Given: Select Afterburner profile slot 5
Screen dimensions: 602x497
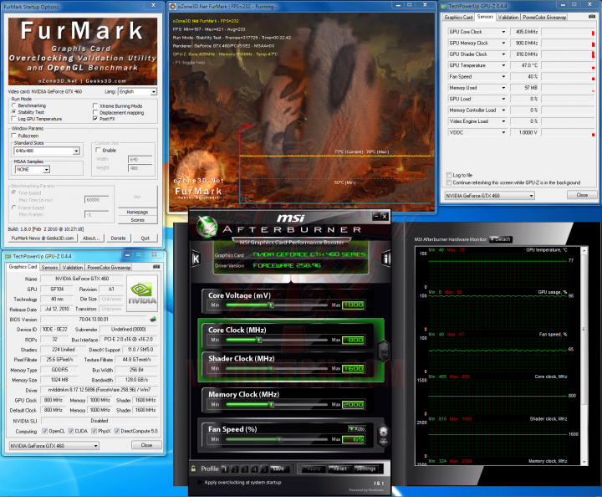Looking at the screenshot, I should pyautogui.click(x=264, y=469).
